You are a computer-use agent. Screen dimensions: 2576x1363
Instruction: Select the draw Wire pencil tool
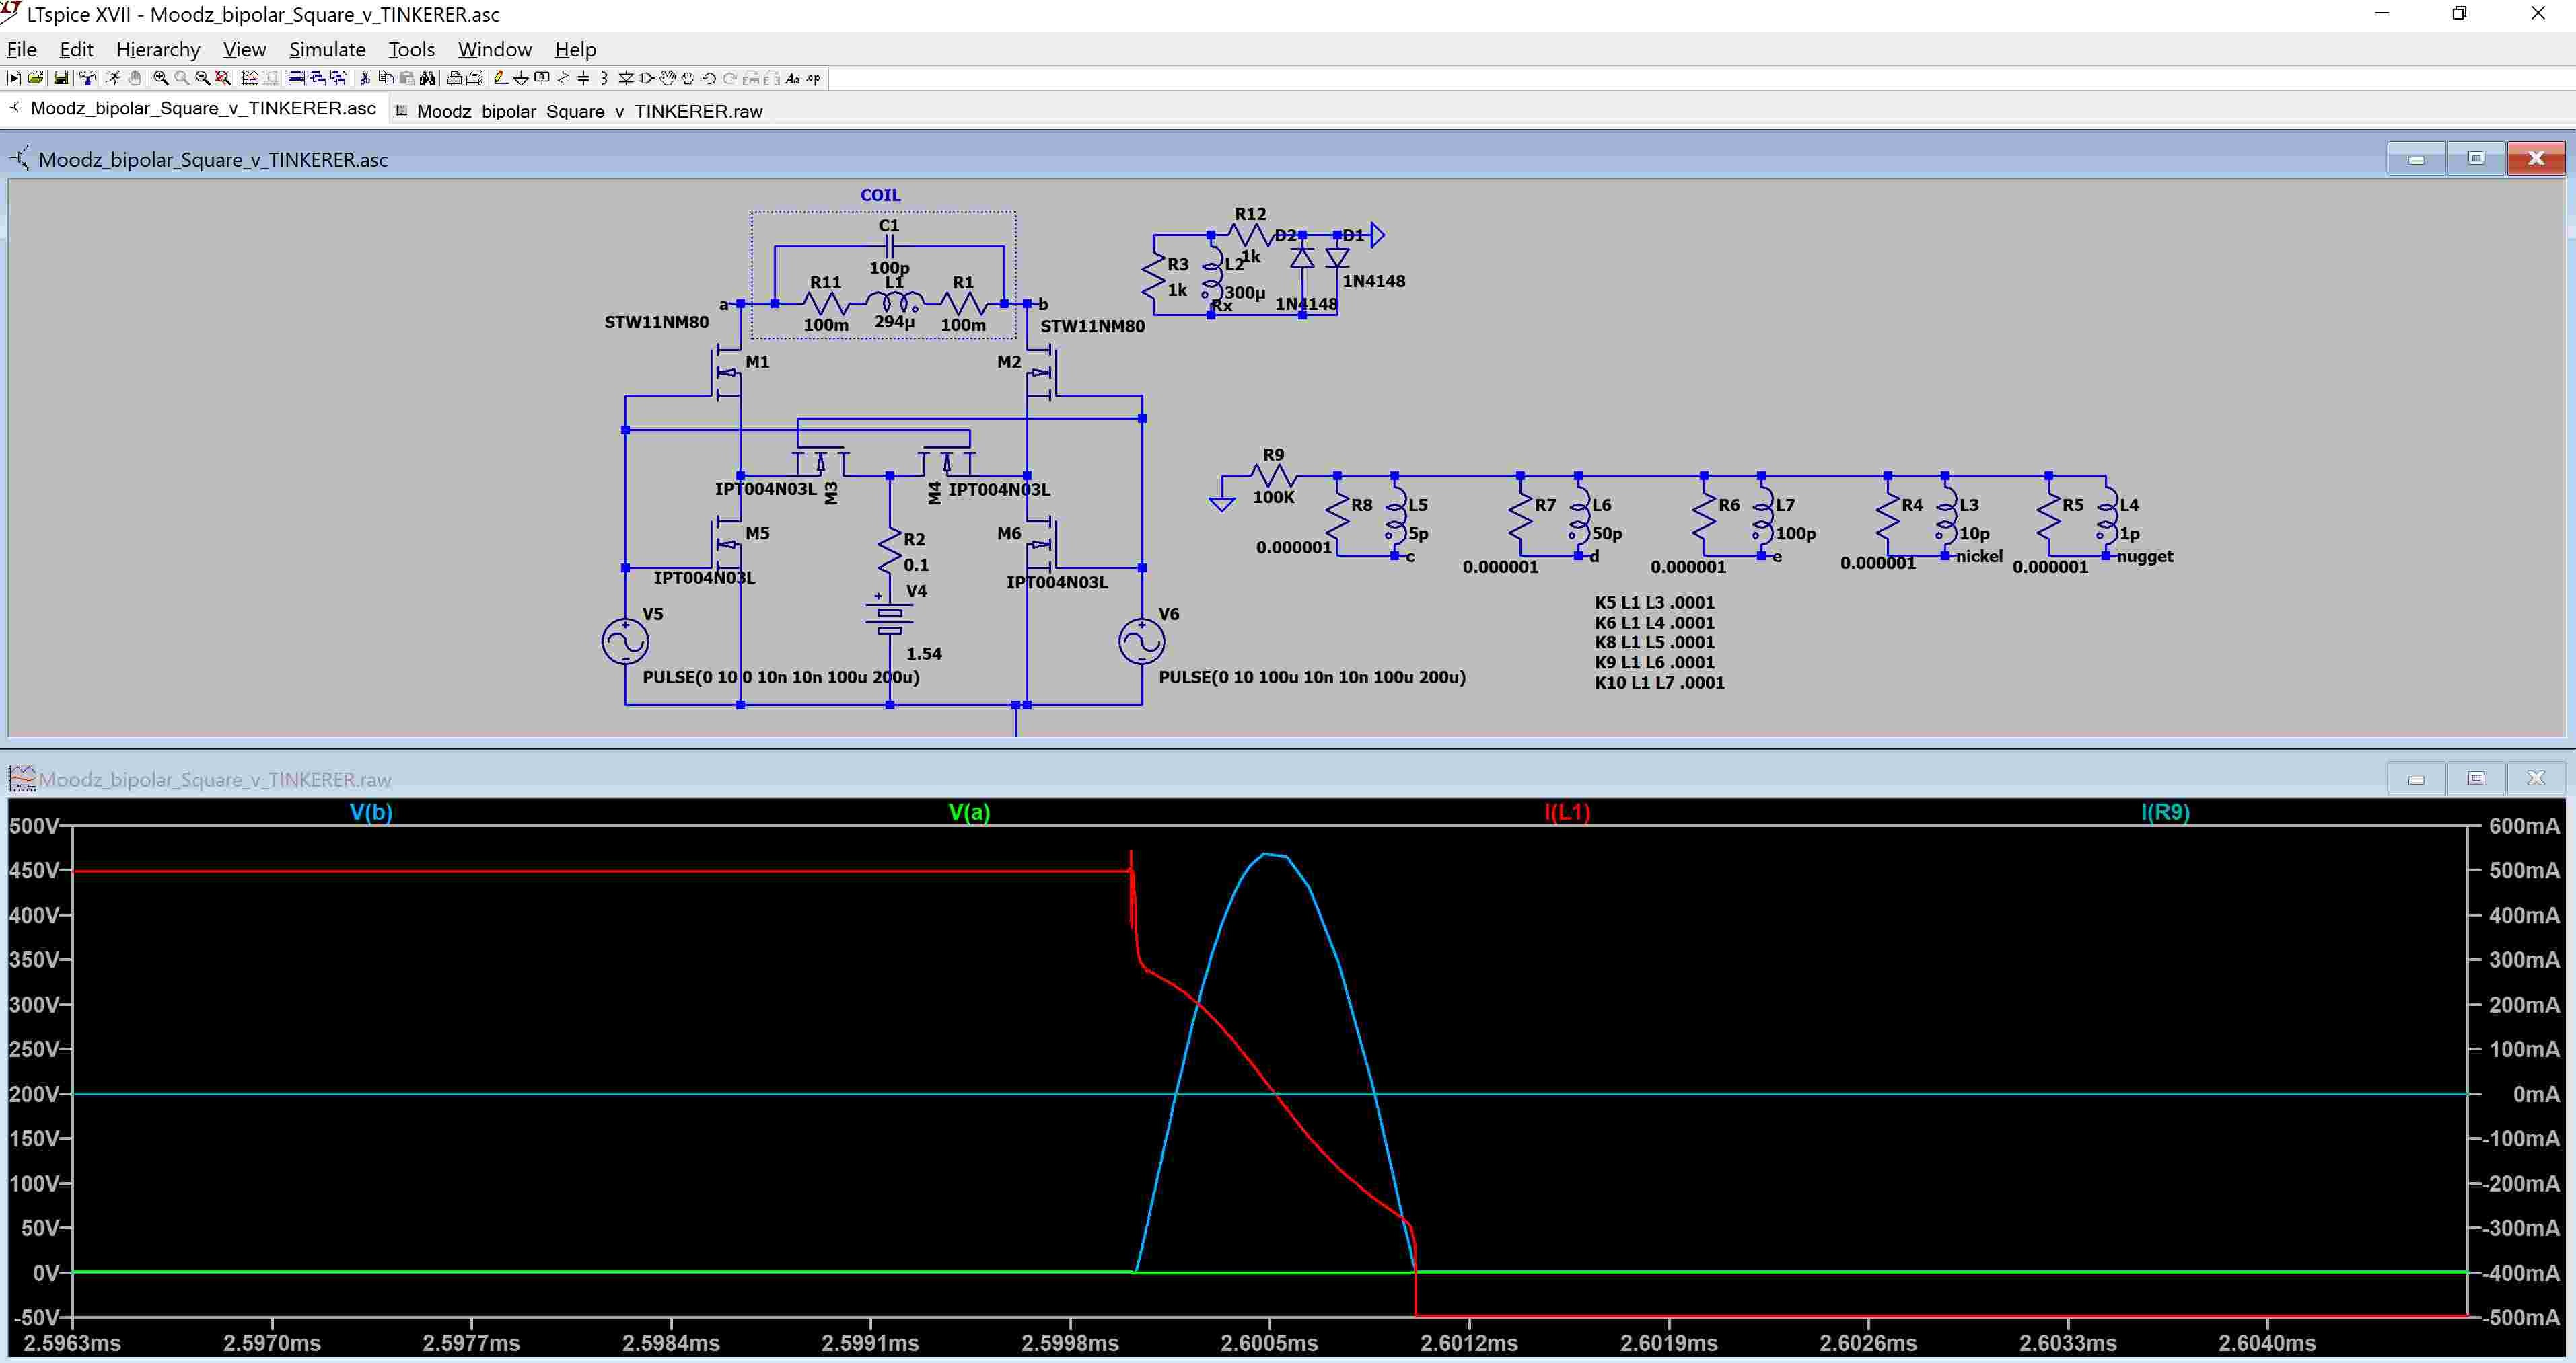(500, 78)
